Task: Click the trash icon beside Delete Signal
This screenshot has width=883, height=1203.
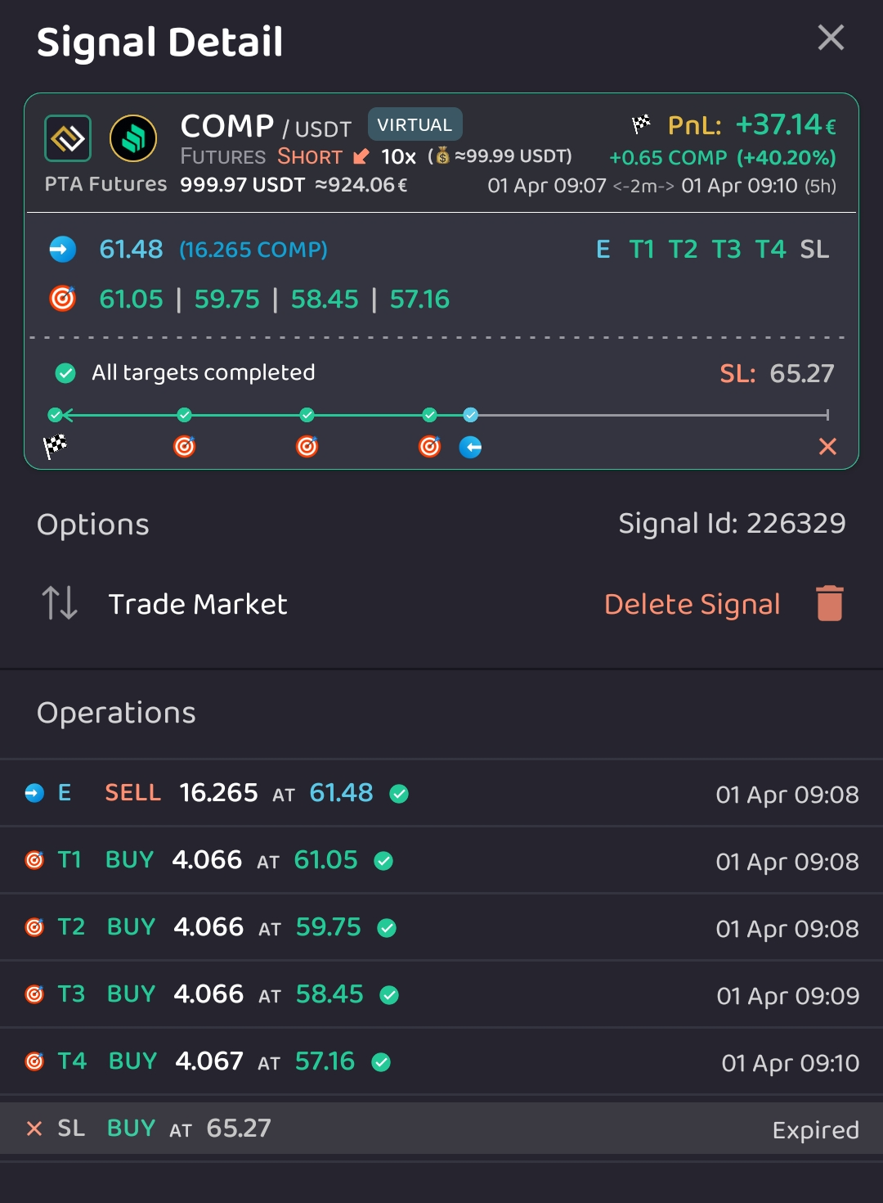Action: click(x=831, y=602)
